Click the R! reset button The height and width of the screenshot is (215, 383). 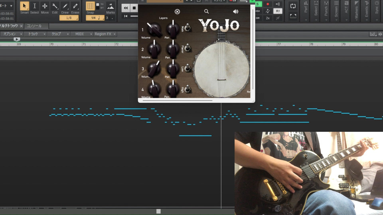(278, 11)
